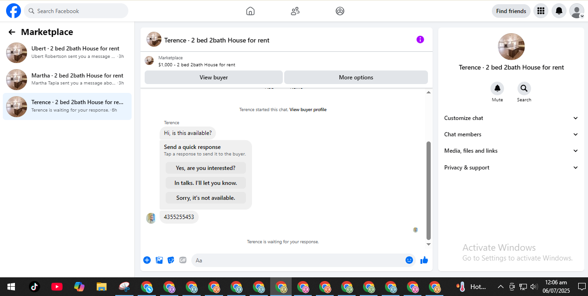588x296 pixels.
Task: Open the taskbar weather widget
Action: click(472, 287)
